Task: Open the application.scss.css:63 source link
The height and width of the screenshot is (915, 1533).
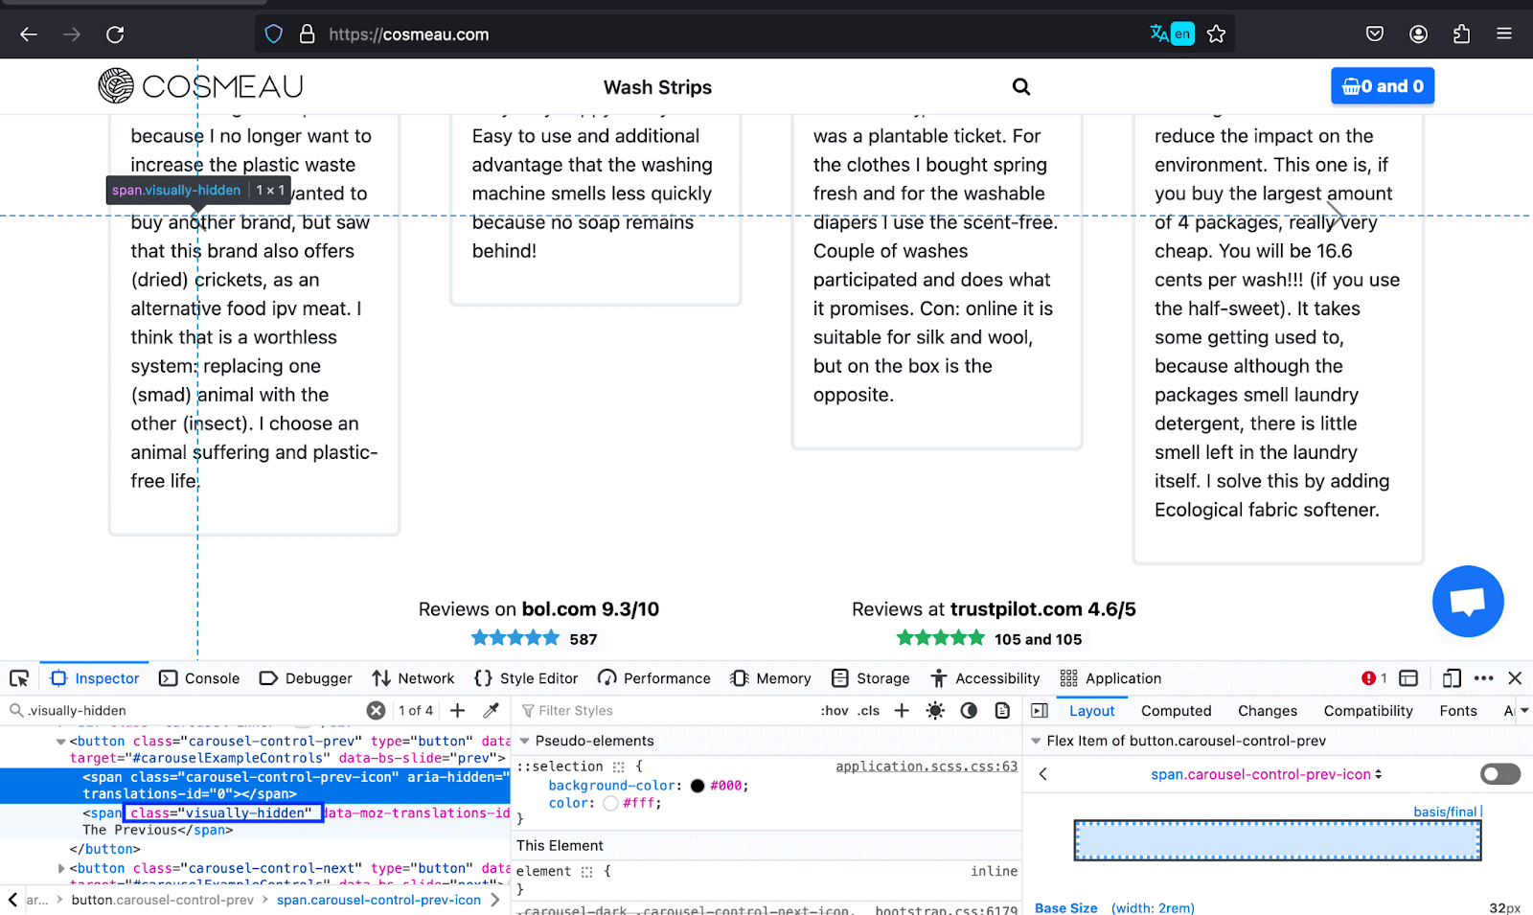Action: click(927, 766)
